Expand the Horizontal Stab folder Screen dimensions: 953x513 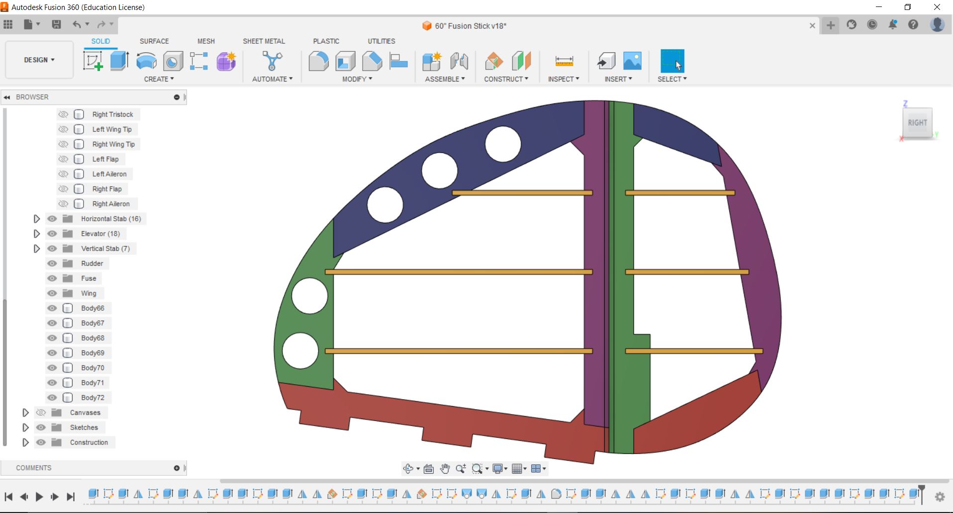point(36,219)
